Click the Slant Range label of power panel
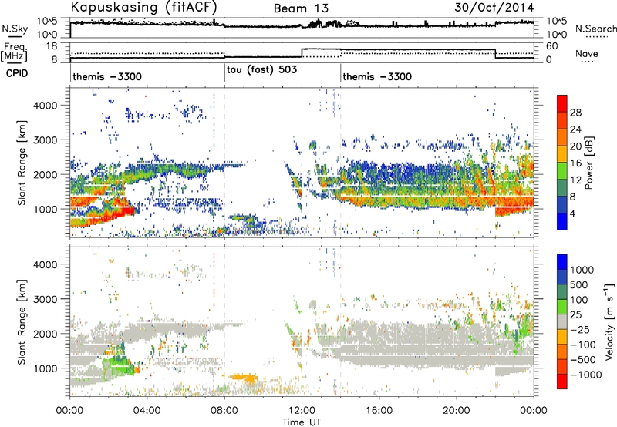Image resolution: width=617 pixels, height=427 pixels. (22, 163)
